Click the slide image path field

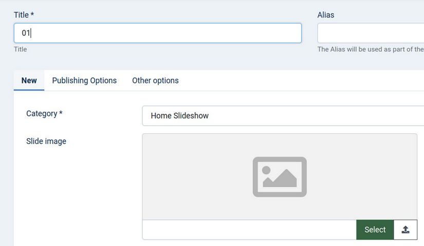pos(249,230)
